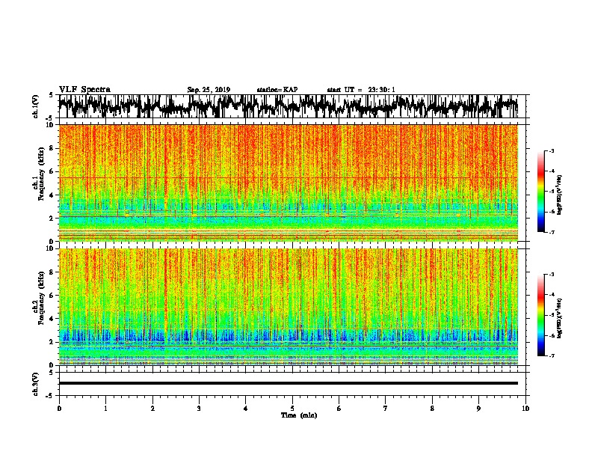592x458 pixels.
Task: Click the time axis tick label "7"
Action: tap(386, 408)
